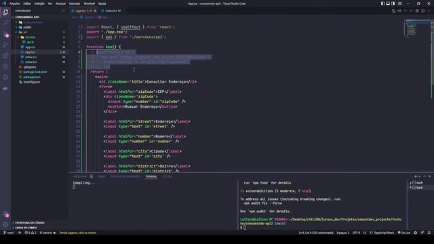Close the terminal panel
Viewport: 434px width, 244px height.
[429, 176]
